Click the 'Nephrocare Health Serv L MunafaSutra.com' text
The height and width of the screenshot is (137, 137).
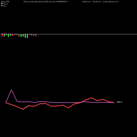coord(100,2)
